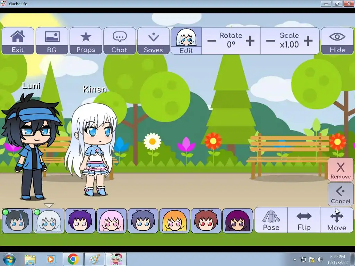Screen dimensions: 355x266
Task: Decrease rotation with the minus button
Action: click(211, 41)
